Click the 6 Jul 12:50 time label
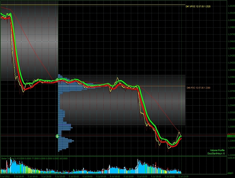 [129, 177]
